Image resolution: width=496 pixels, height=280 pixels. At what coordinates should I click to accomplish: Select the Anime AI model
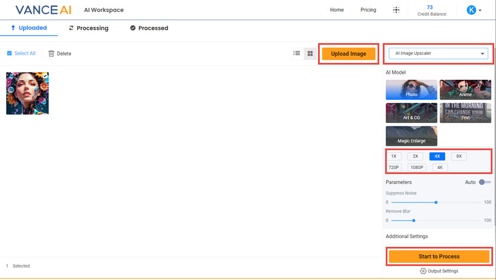465,90
